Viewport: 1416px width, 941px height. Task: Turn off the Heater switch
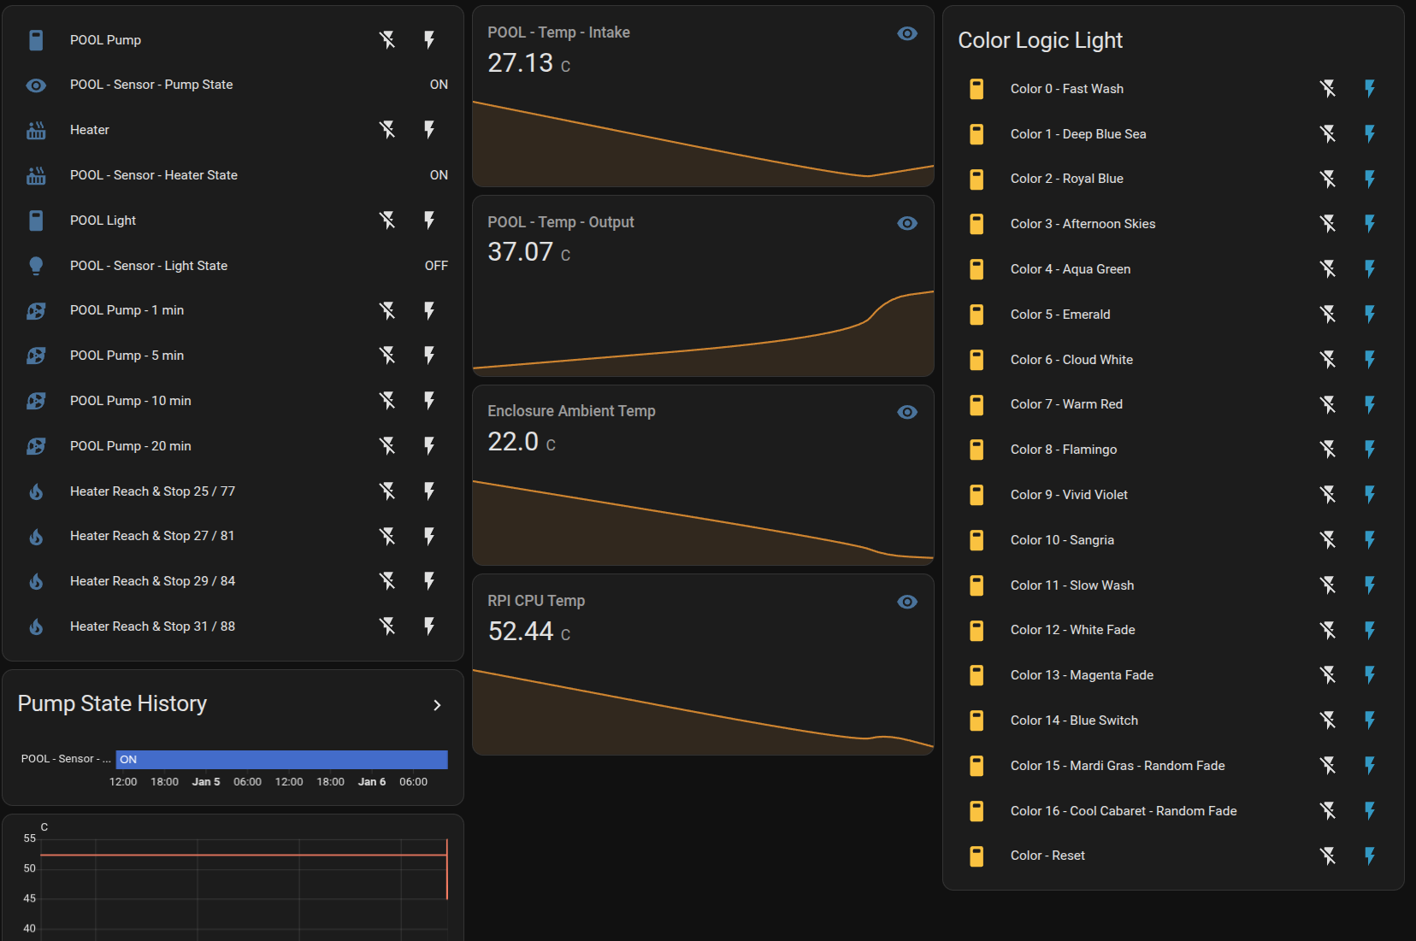click(x=387, y=130)
